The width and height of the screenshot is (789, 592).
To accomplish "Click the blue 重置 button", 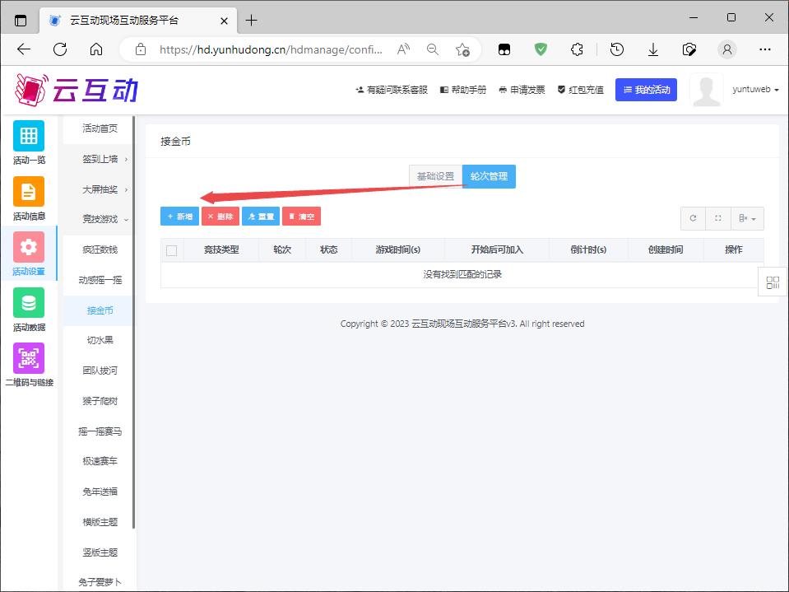I will 261,217.
